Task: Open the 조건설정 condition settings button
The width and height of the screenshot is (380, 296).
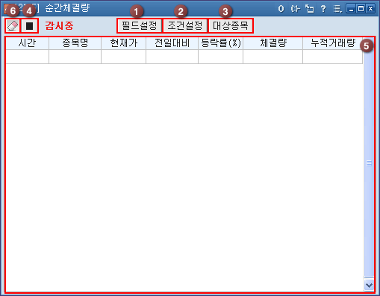Action: tap(185, 25)
